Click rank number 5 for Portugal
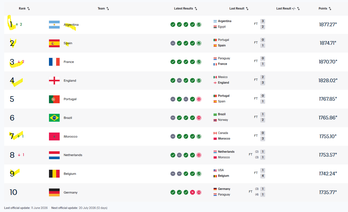Screen dimensions: 348x212 click(x=12, y=99)
